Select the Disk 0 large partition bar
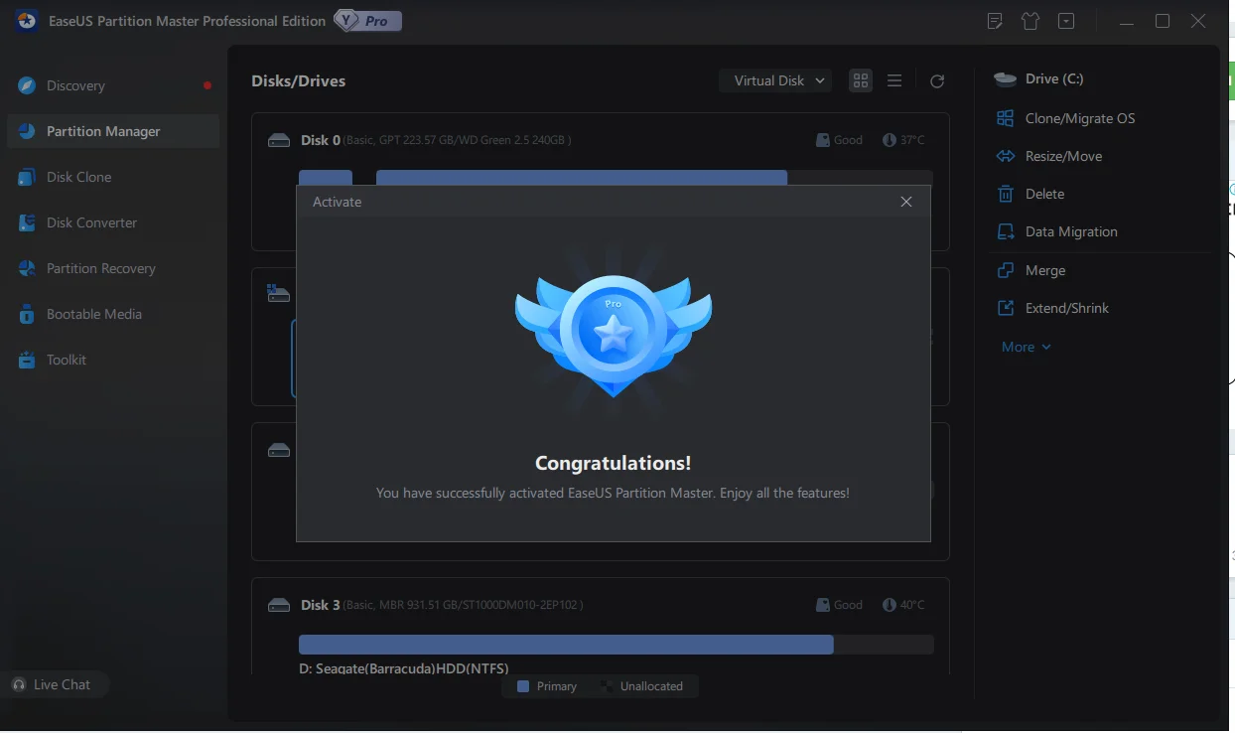Viewport: 1235px width, 733px height. coord(582,178)
